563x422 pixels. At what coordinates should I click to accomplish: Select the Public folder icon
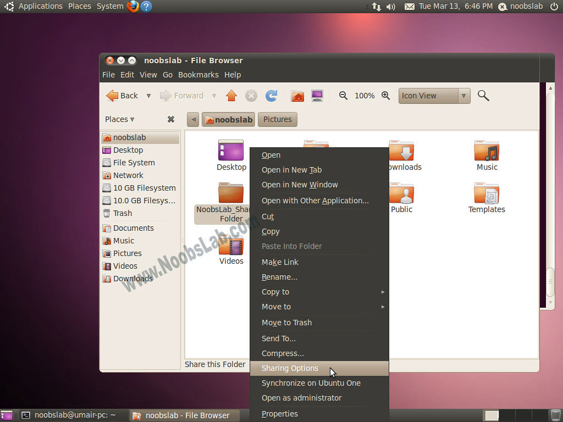pos(401,193)
